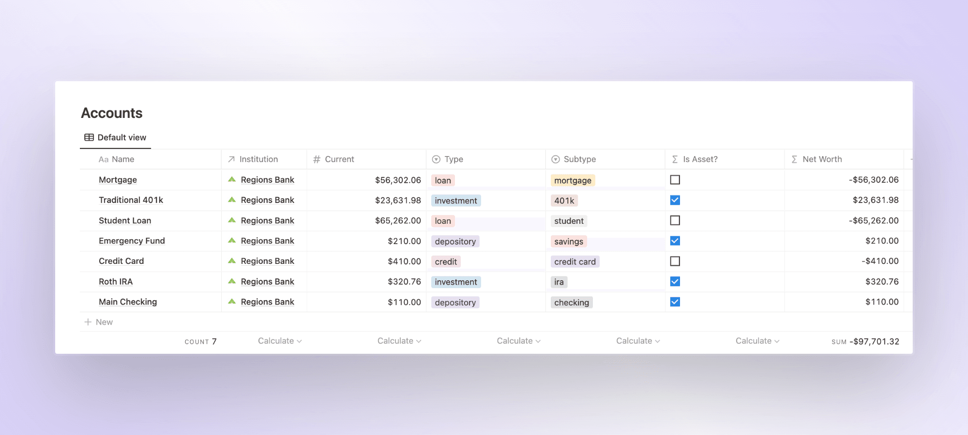Check the Is Asset box for Credit Card
The width and height of the screenshot is (968, 435).
coord(675,261)
